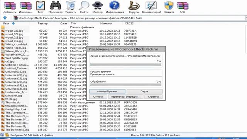The width and height of the screenshot is (247, 139).
Task: Select file Wall Splatters.jpg
Action: (17, 58)
